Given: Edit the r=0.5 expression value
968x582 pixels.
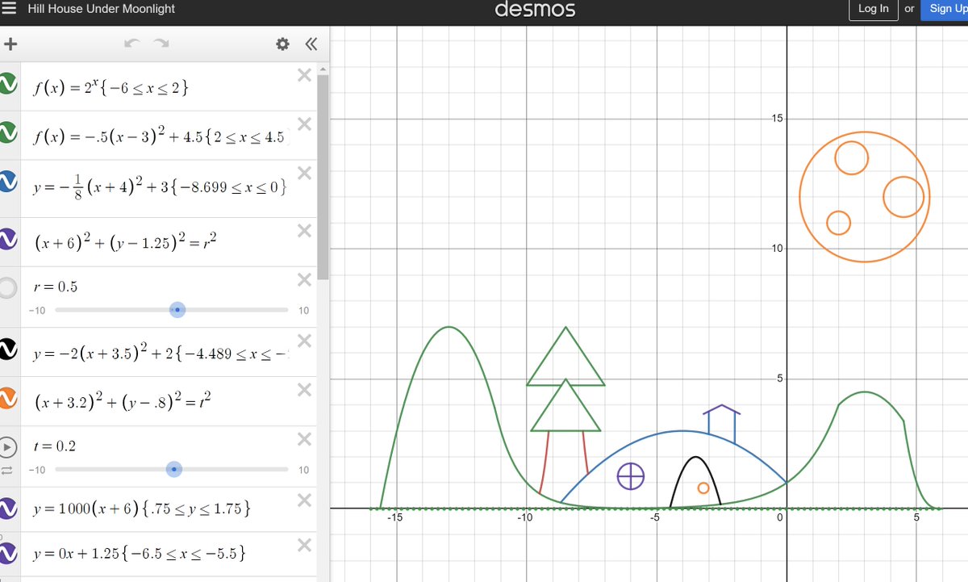Looking at the screenshot, I should (x=56, y=287).
